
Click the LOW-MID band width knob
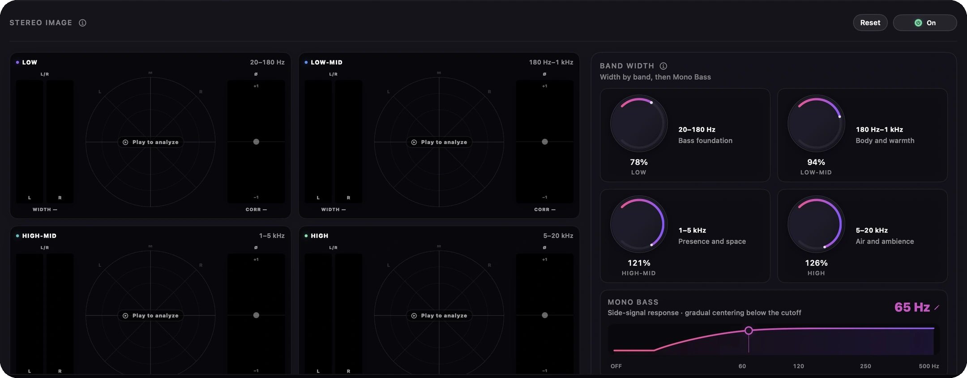click(x=816, y=123)
